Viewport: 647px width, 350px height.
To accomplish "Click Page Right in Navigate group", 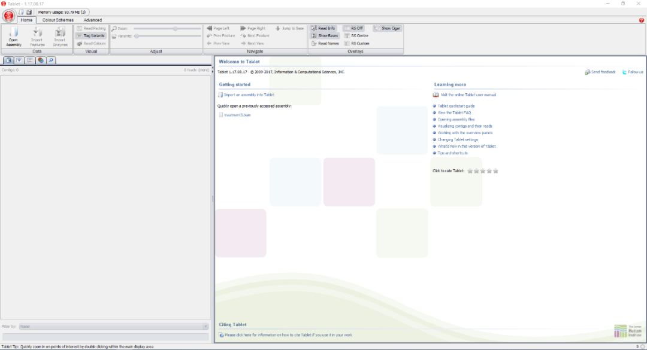I will click(x=253, y=29).
